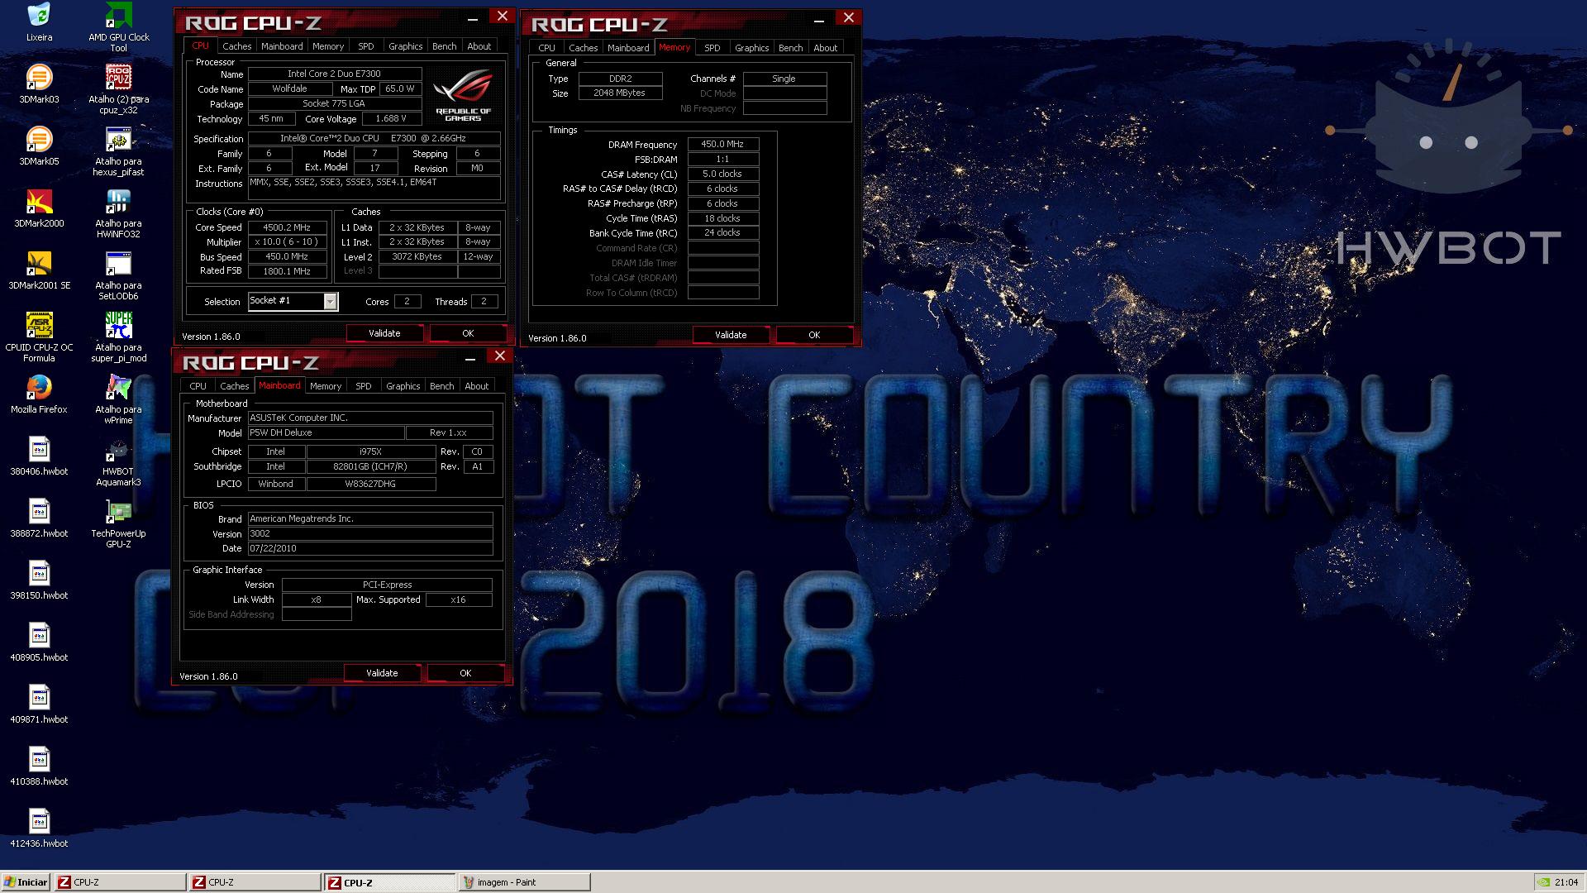Click the P5W DH Deluxe model field
The height and width of the screenshot is (893, 1587).
point(326,432)
